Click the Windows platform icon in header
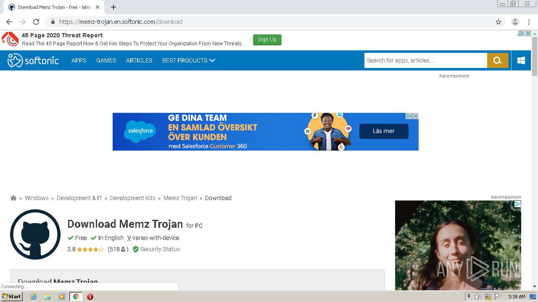The height and width of the screenshot is (302, 538). 521,60
